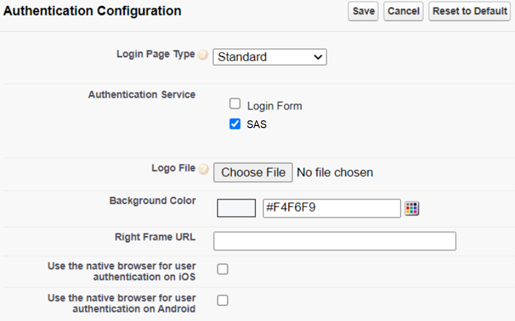
Task: Enable the Login Form checkbox
Action: point(235,104)
